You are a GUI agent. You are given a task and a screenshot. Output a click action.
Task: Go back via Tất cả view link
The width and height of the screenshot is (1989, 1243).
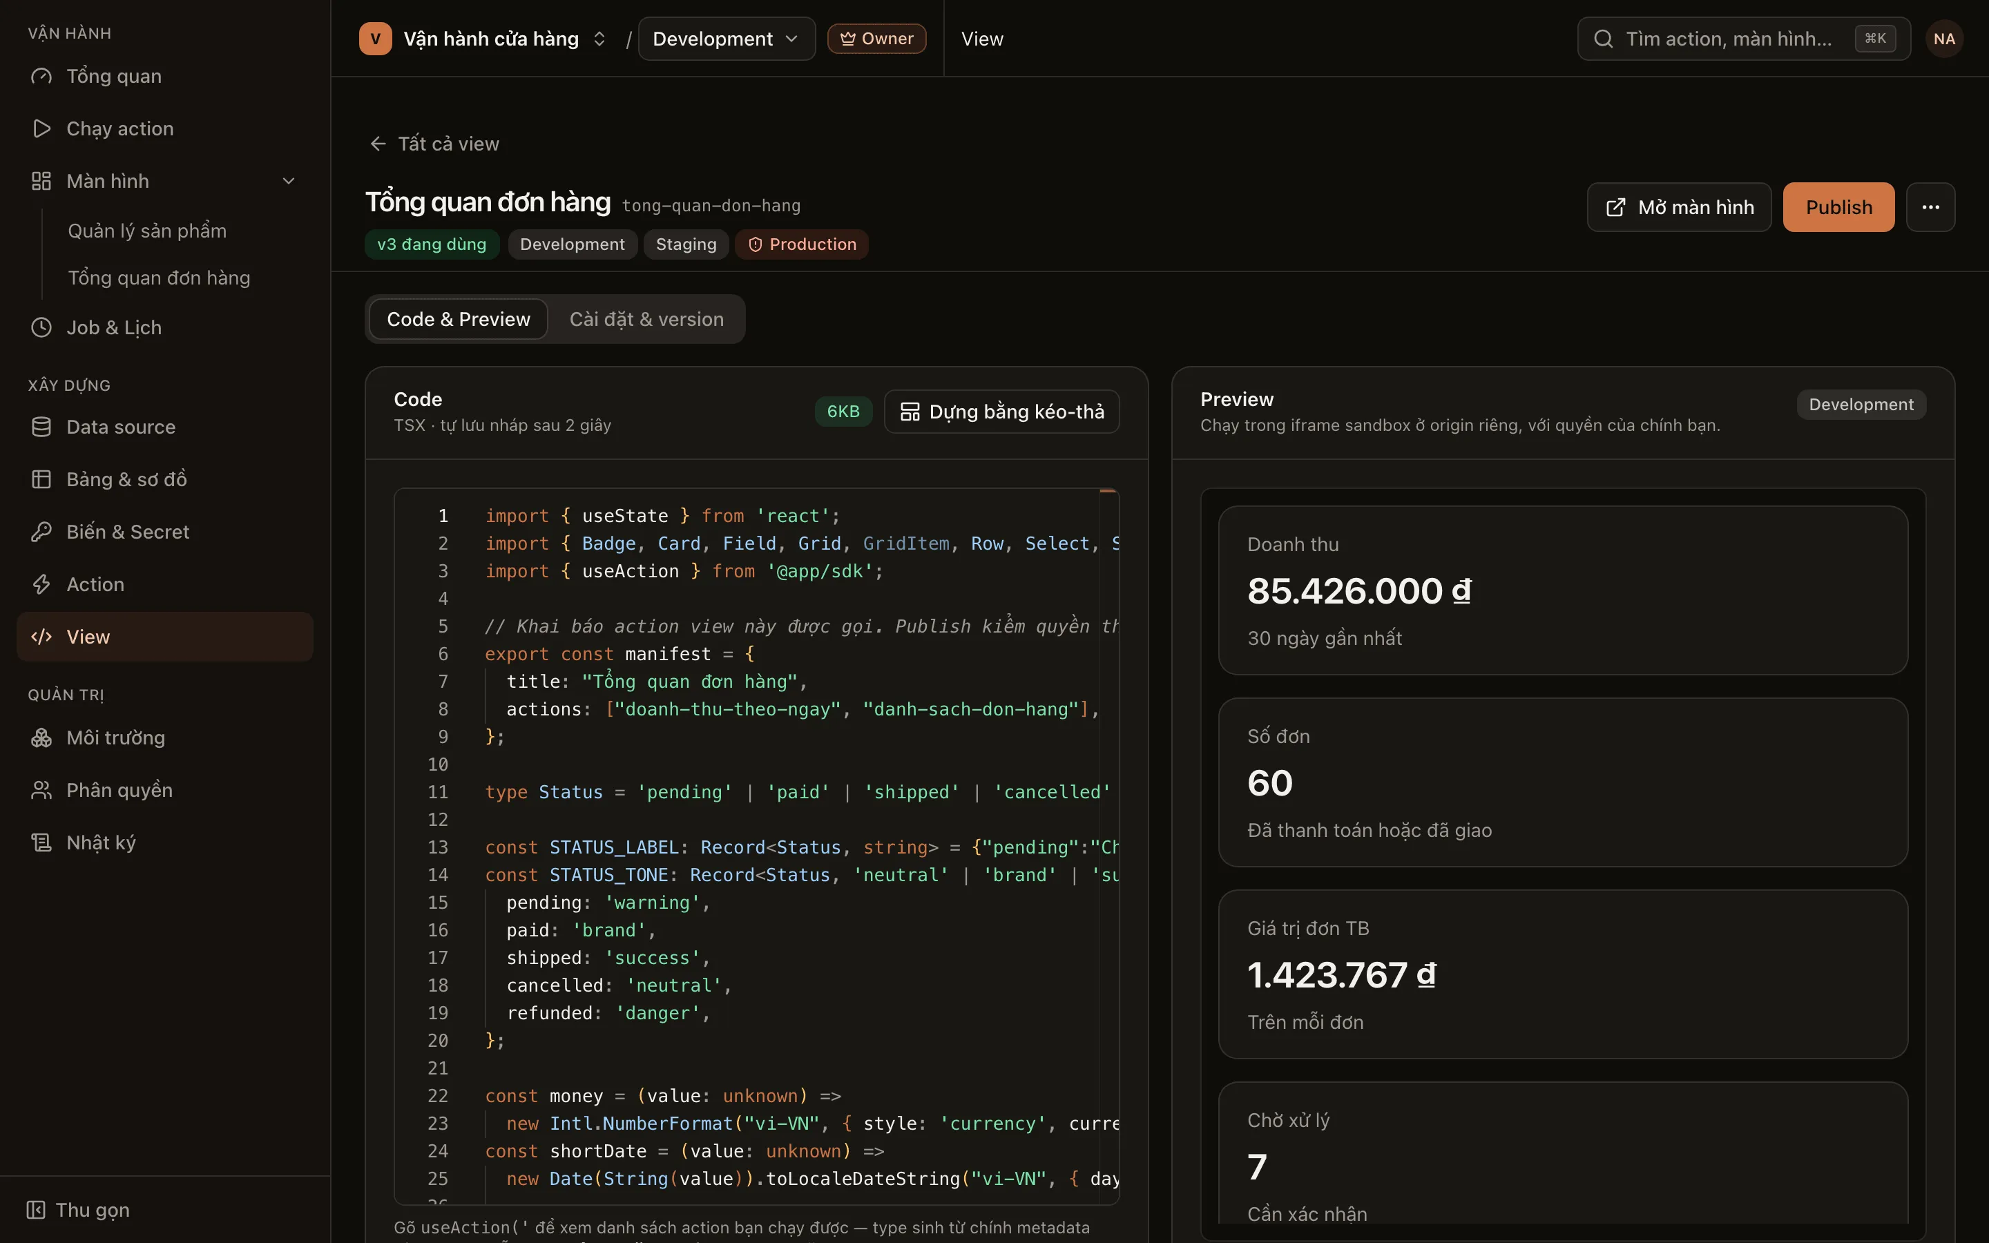pyautogui.click(x=434, y=144)
